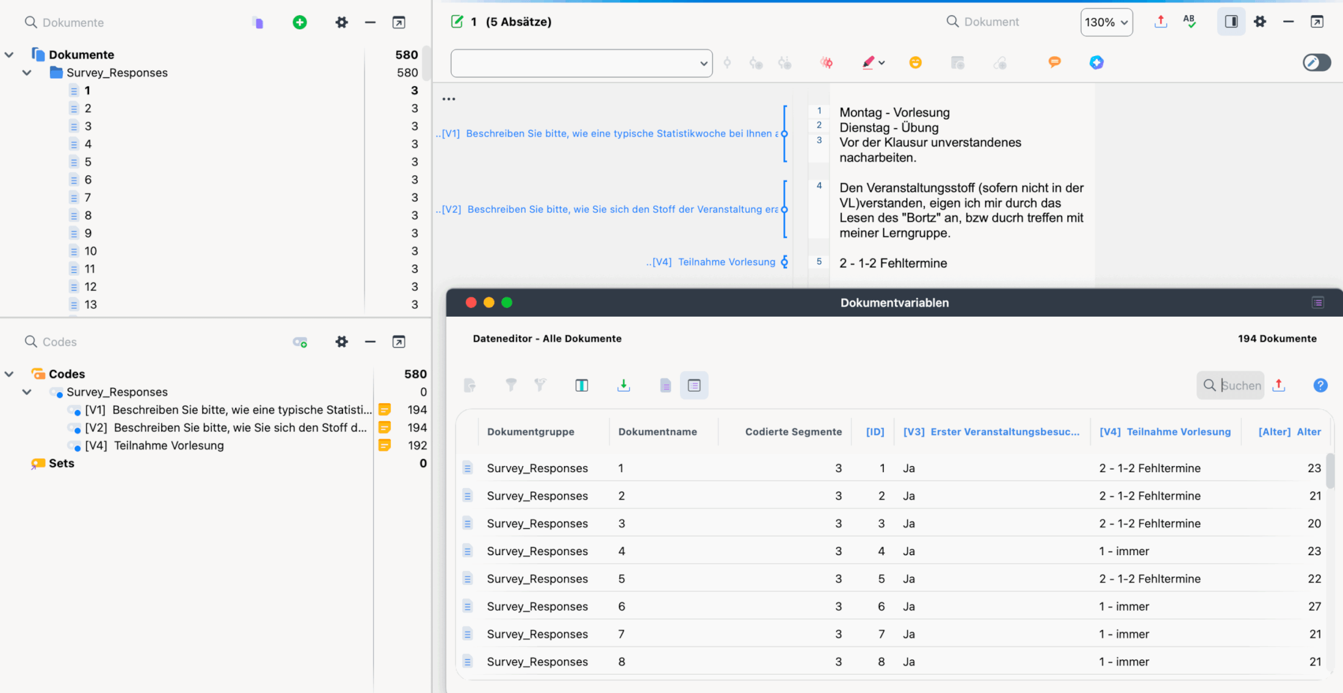This screenshot has height=693, width=1343.
Task: Sort by Dokumentname column header
Action: (x=657, y=432)
